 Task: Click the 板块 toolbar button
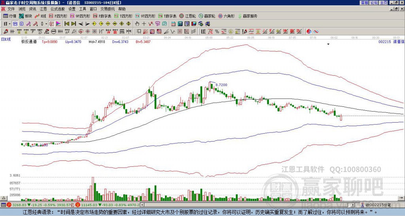pos(25,16)
